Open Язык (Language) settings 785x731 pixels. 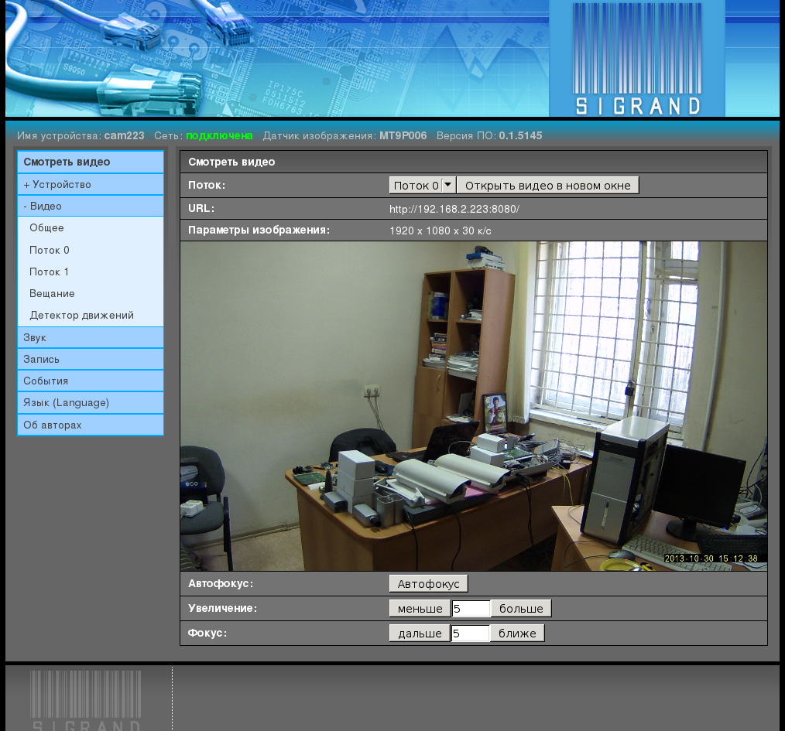coord(91,403)
